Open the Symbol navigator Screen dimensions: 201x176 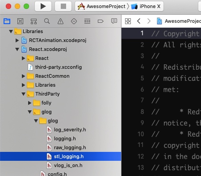tap(33, 21)
